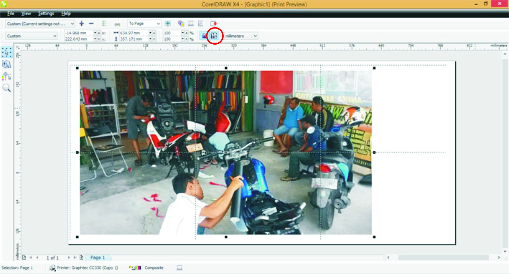Click the minus button to delete print style
Screen dimensions: 509x274
point(91,23)
